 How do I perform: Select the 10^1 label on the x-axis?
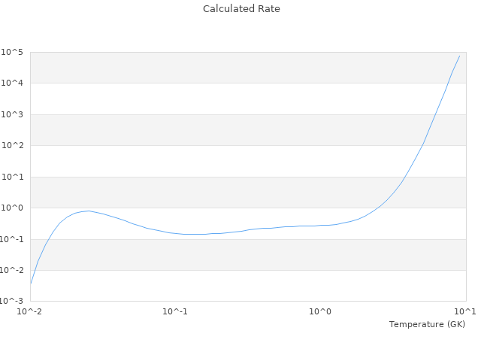tap(465, 311)
